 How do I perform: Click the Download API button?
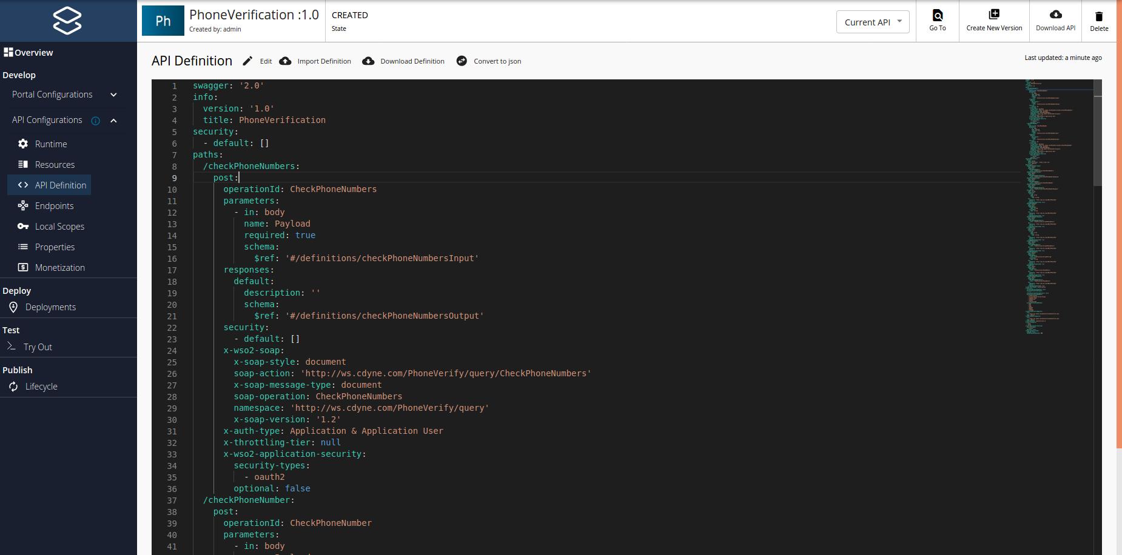1055,20
